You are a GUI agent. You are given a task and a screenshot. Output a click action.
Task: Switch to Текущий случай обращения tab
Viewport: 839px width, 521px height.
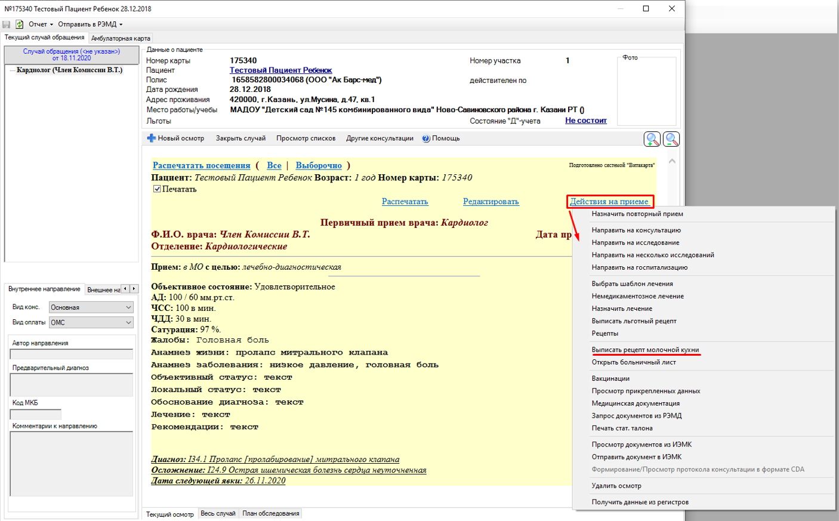(45, 38)
